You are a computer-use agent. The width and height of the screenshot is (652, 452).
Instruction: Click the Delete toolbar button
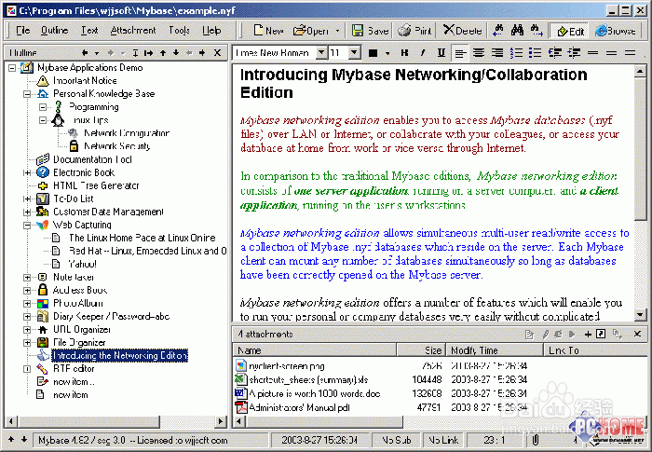point(462,31)
